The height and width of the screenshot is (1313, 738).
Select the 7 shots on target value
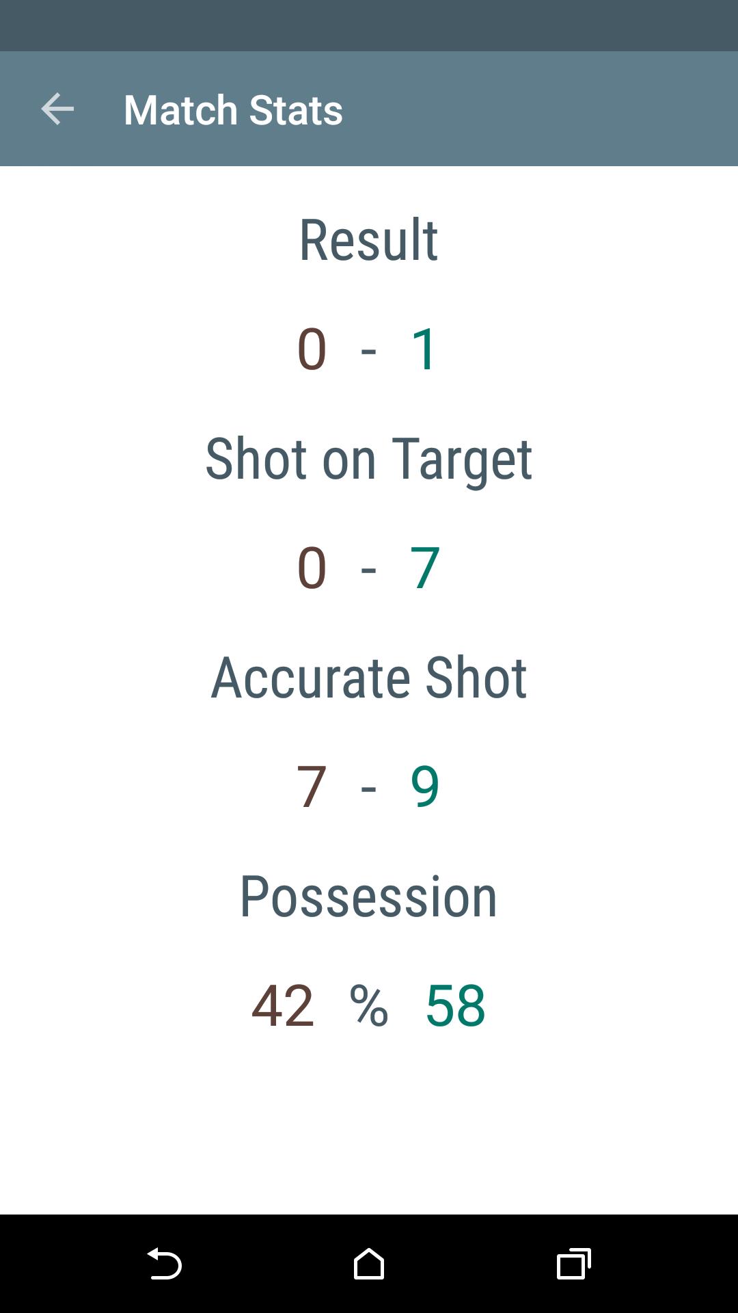425,566
